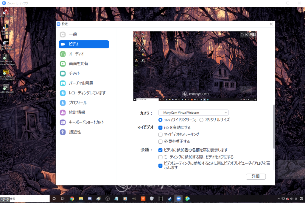
Task: Uncheck HD を有効にする
Action: pyautogui.click(x=160, y=128)
